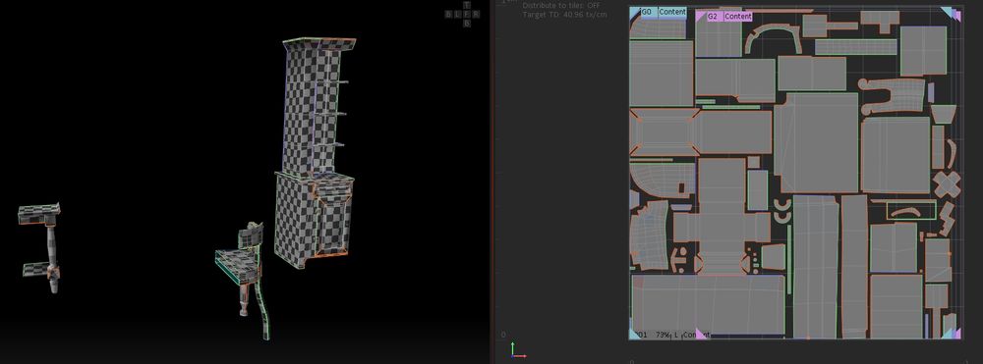Click the Distribute to tiles OFF text
This screenshot has width=983, height=364.
561,6
